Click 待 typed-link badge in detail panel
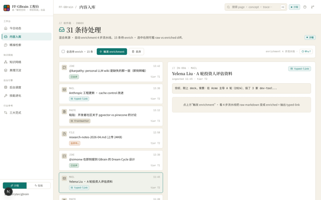The width and height of the screenshot is (321, 200). point(299,69)
